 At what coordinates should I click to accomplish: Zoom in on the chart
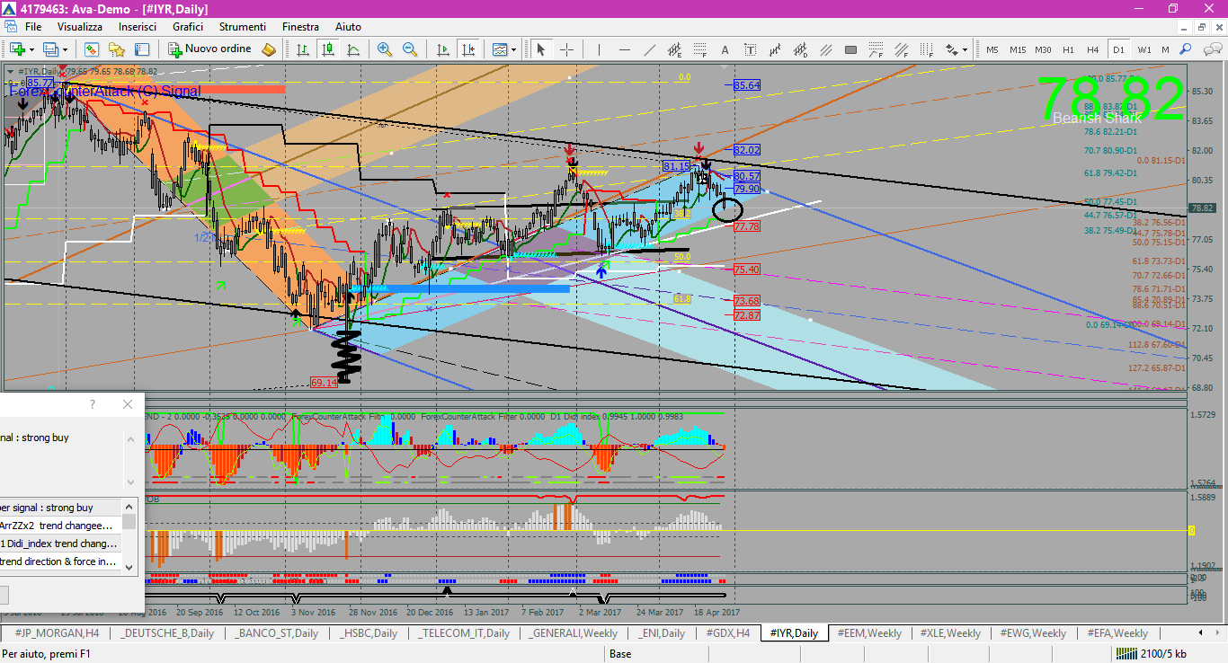385,49
